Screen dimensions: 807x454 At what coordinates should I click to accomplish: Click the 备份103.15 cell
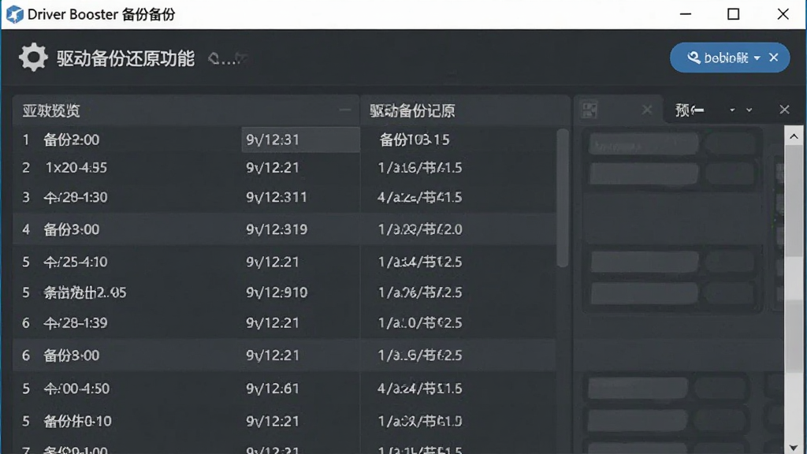[415, 140]
